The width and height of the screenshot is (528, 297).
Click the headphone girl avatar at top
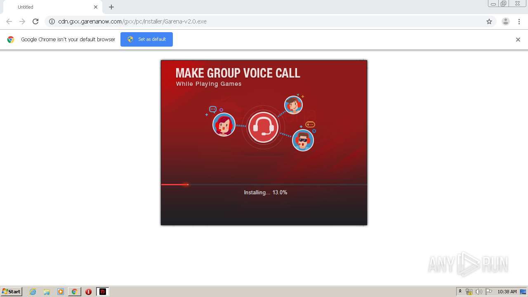pos(294,105)
